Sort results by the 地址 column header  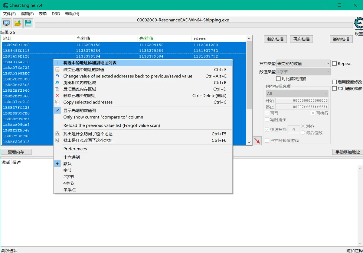click(38, 39)
